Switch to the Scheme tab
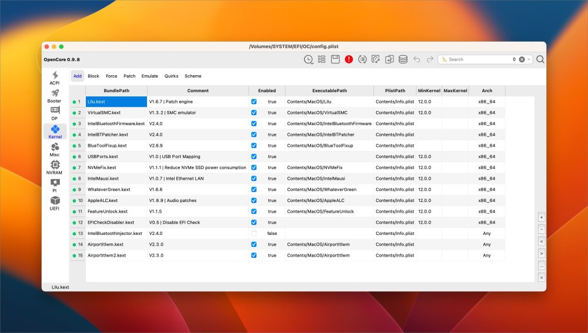This screenshot has height=333, width=588. tap(193, 76)
